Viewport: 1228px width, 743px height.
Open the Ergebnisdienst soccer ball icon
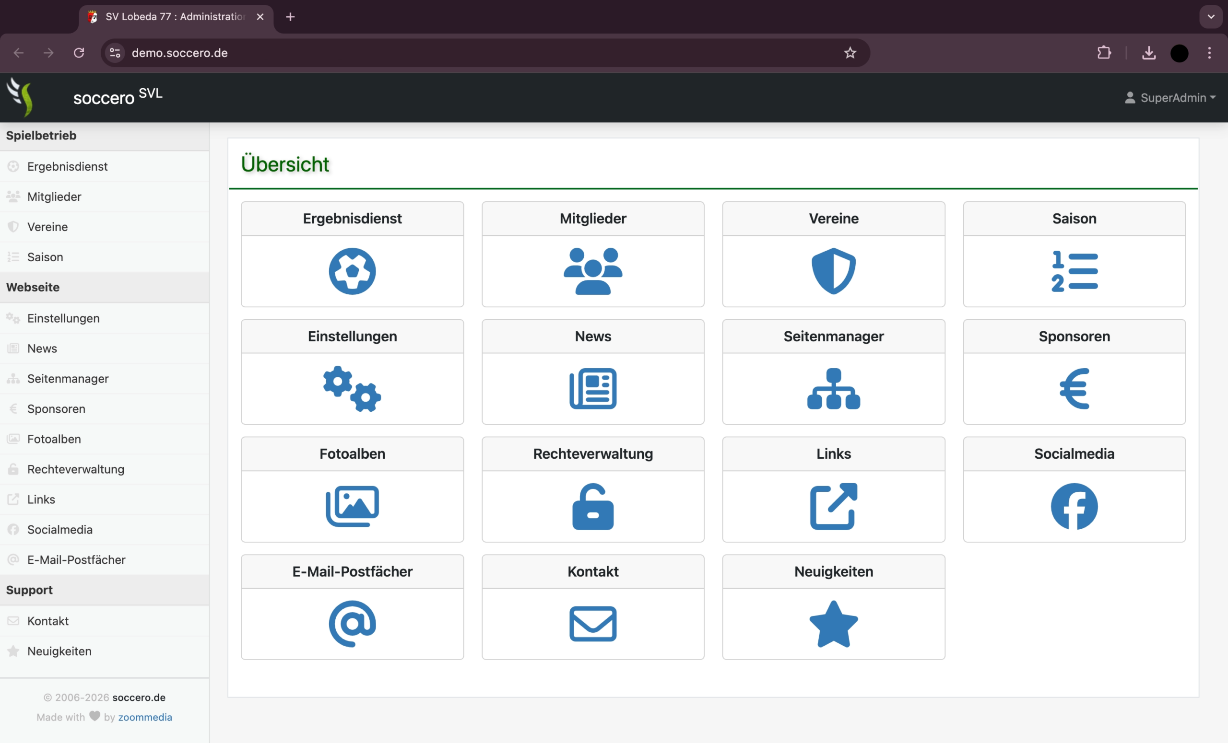(x=352, y=271)
